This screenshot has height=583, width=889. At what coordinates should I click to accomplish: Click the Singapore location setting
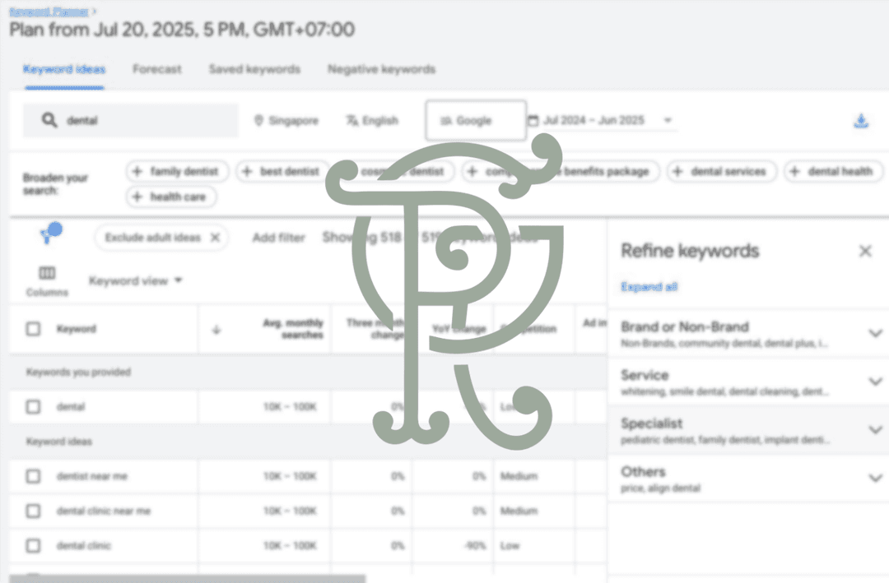coord(286,121)
